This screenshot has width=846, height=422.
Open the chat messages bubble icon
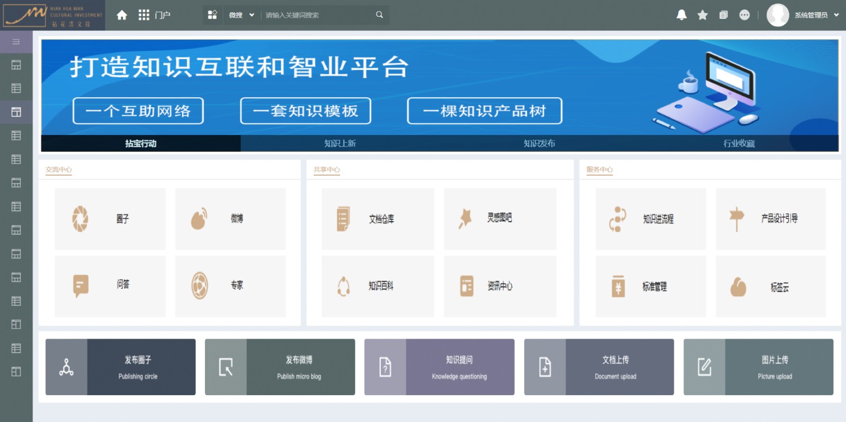click(744, 15)
